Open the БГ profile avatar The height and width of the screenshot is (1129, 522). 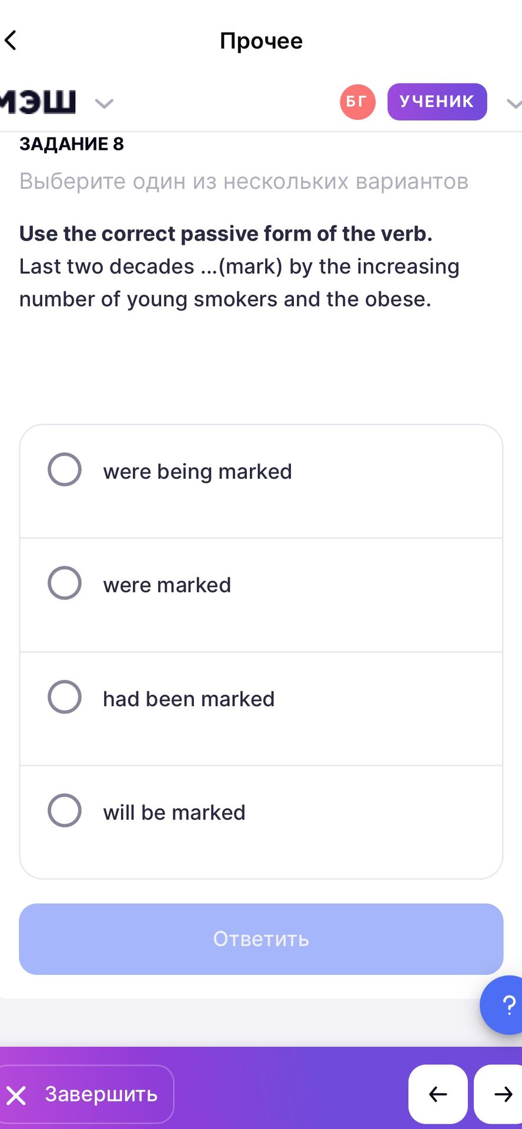click(x=357, y=102)
